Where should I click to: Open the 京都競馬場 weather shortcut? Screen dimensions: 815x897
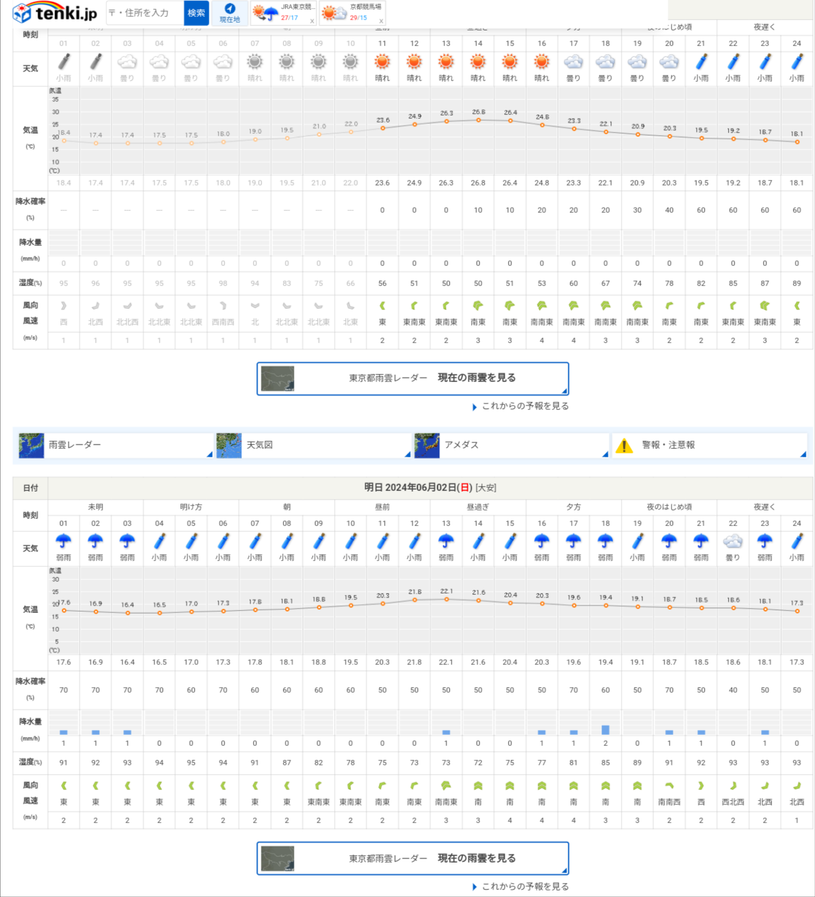pyautogui.click(x=352, y=12)
